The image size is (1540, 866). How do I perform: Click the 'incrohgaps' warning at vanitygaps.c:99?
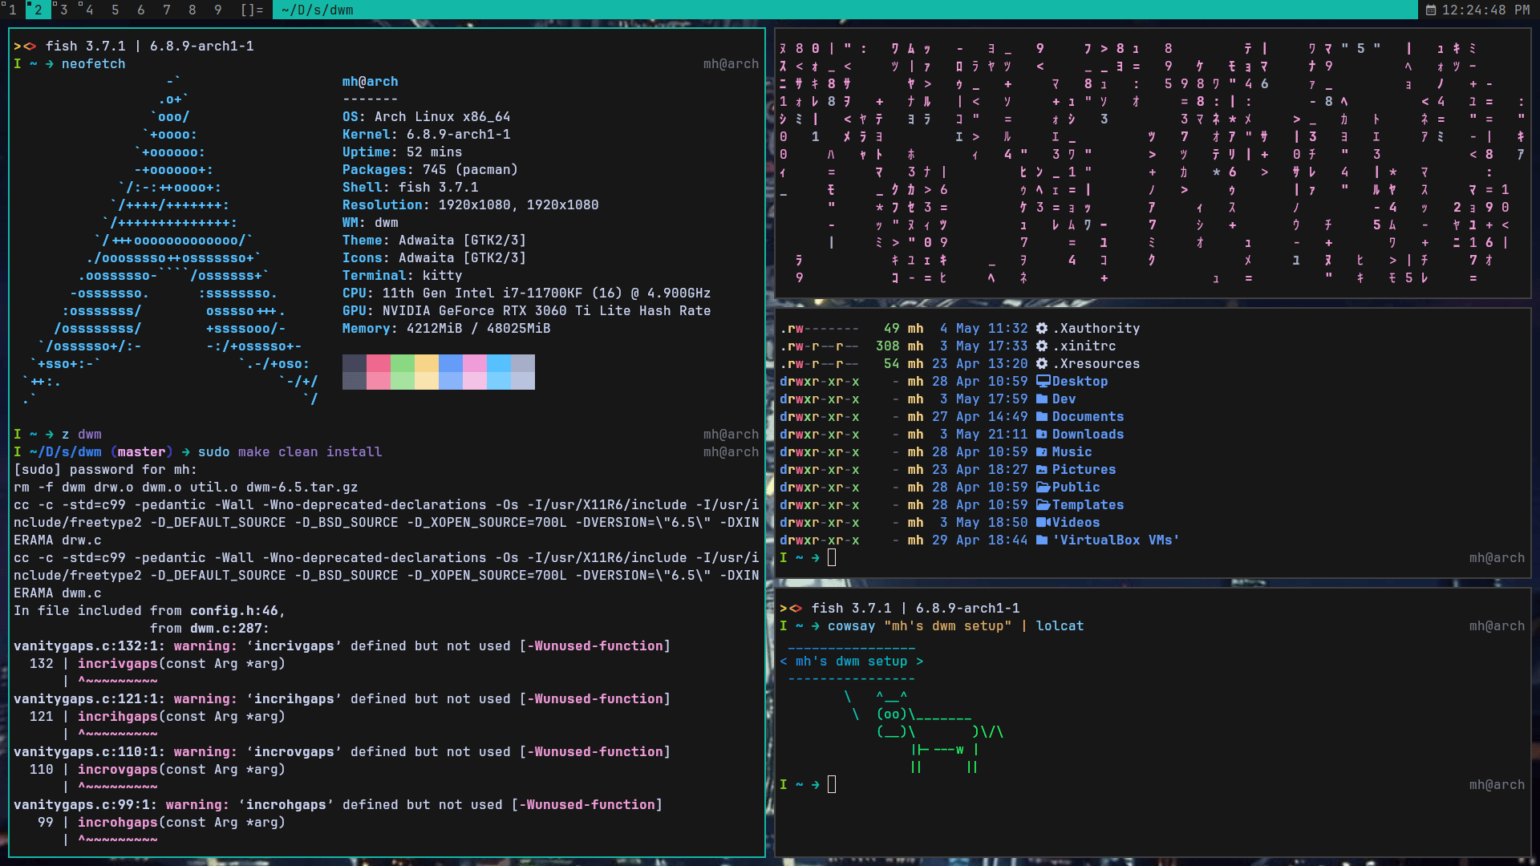point(338,804)
